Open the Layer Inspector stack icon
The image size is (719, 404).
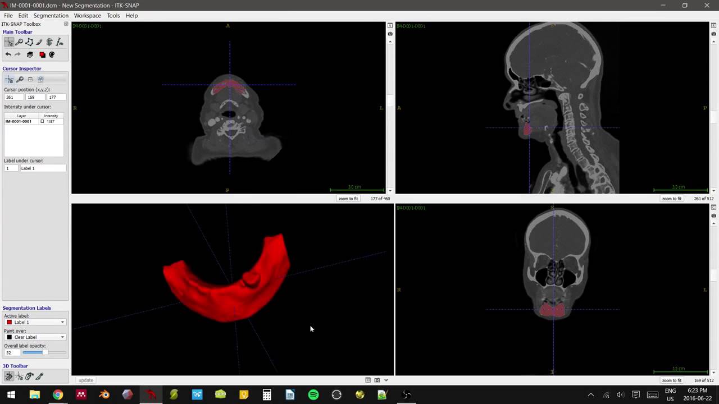(x=30, y=54)
